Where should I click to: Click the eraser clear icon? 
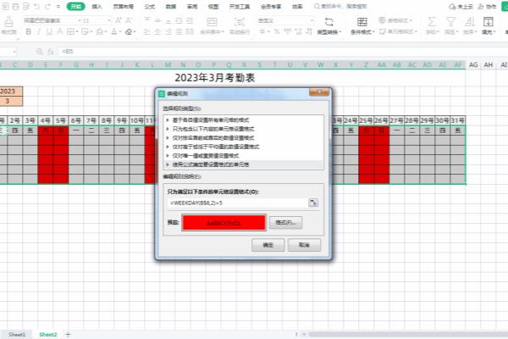[129, 32]
